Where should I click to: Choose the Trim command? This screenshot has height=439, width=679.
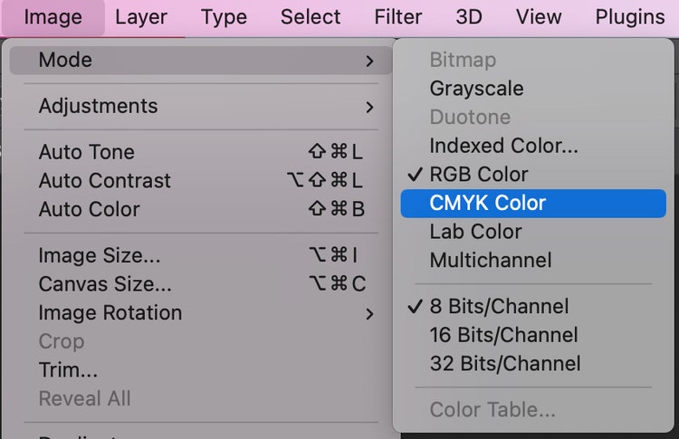pos(68,370)
